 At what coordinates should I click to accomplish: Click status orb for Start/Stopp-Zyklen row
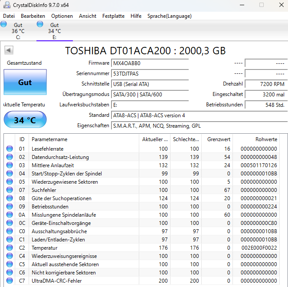click(10, 173)
